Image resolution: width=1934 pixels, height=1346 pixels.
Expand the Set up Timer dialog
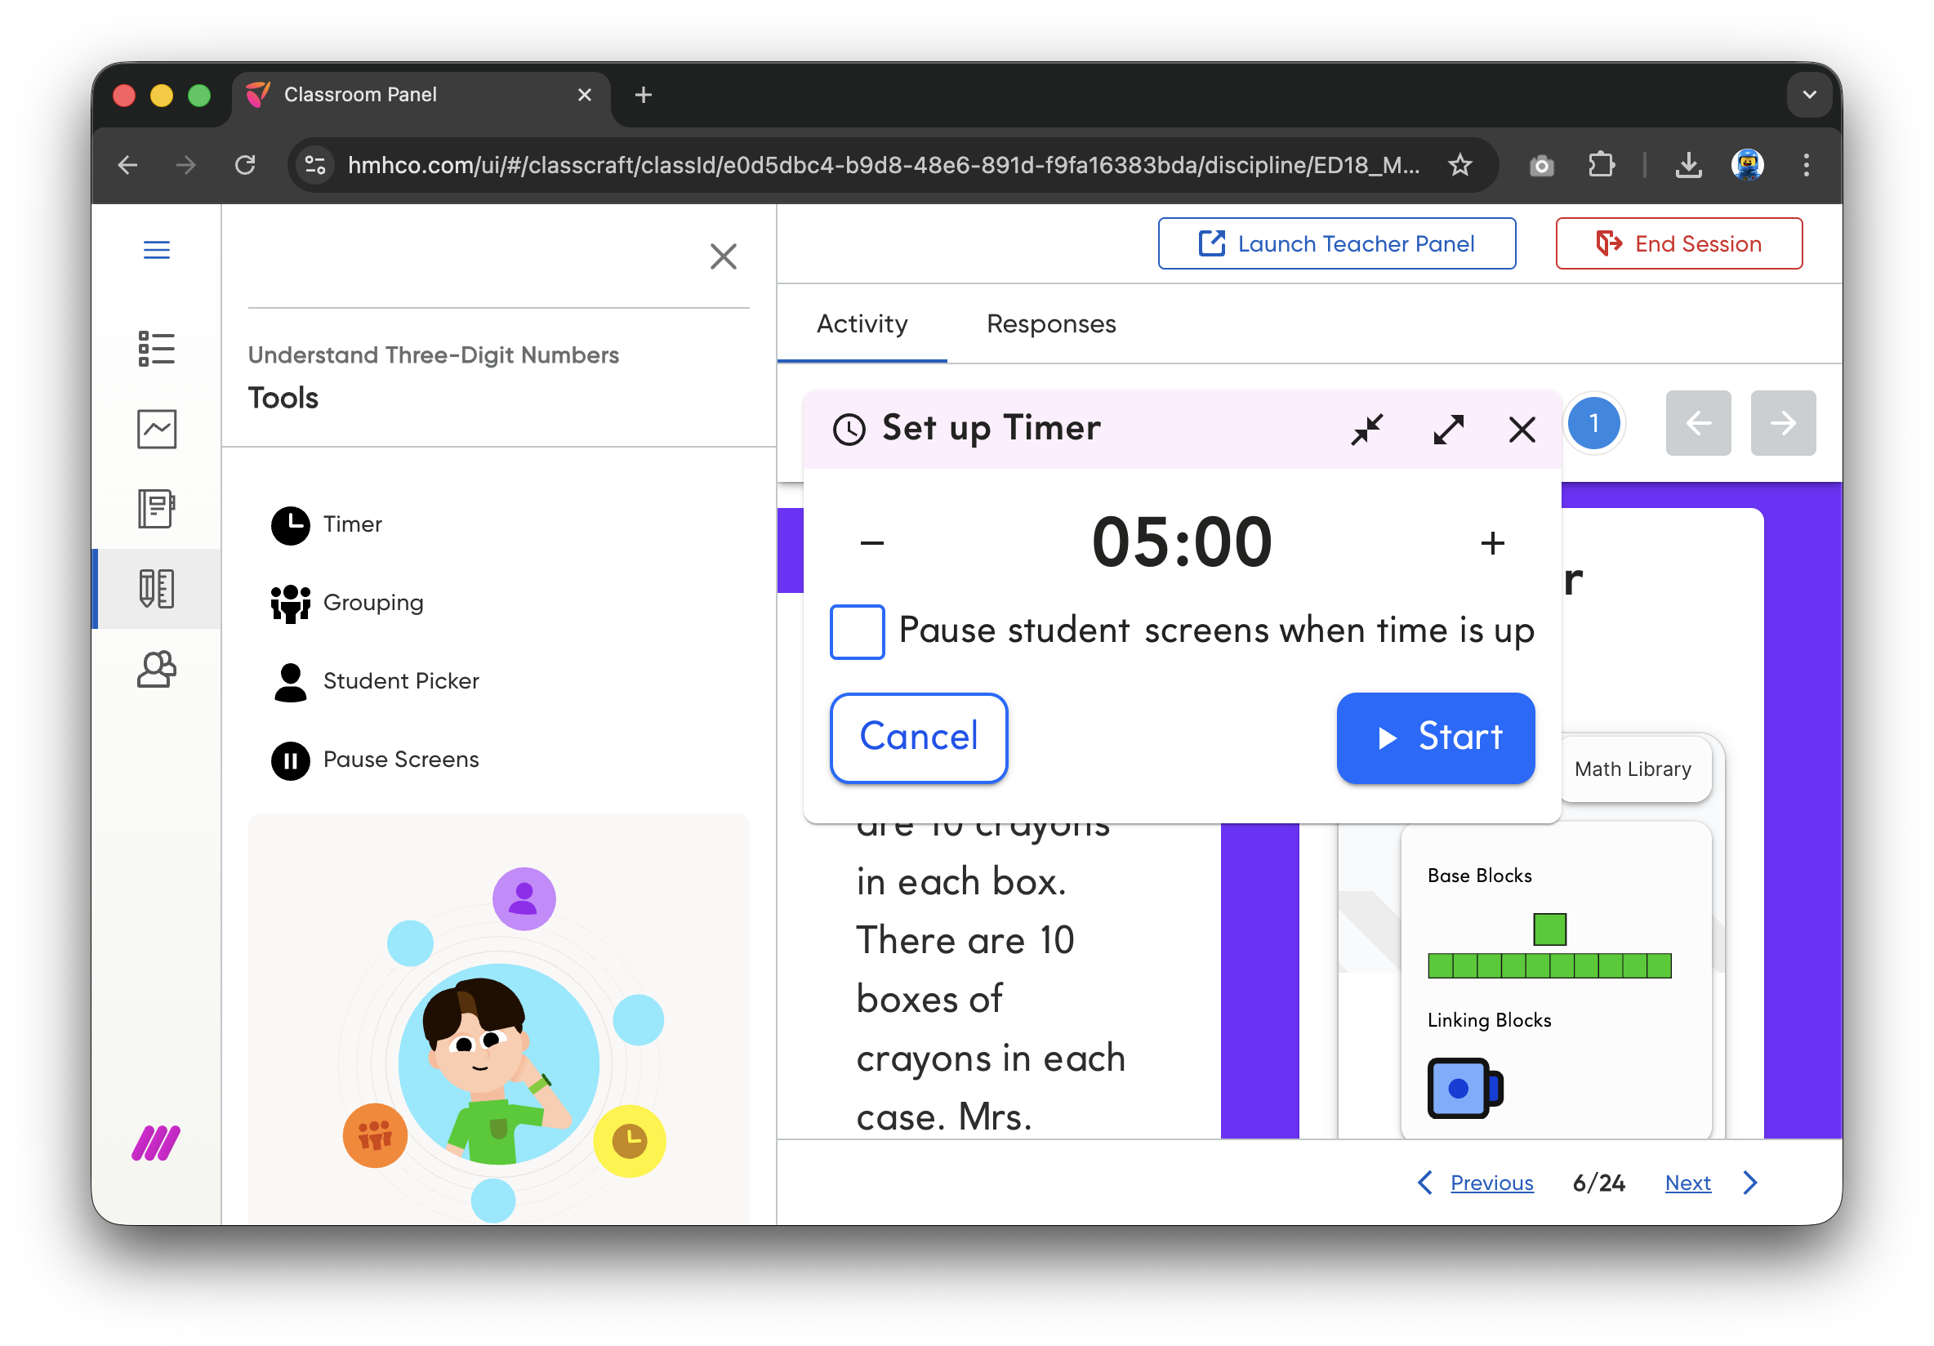[x=1448, y=430]
